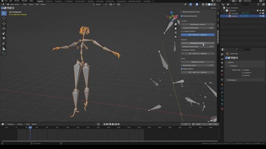Open the Keying dropdown in timeline
This screenshot has height=149, width=266.
click(x=20, y=124)
